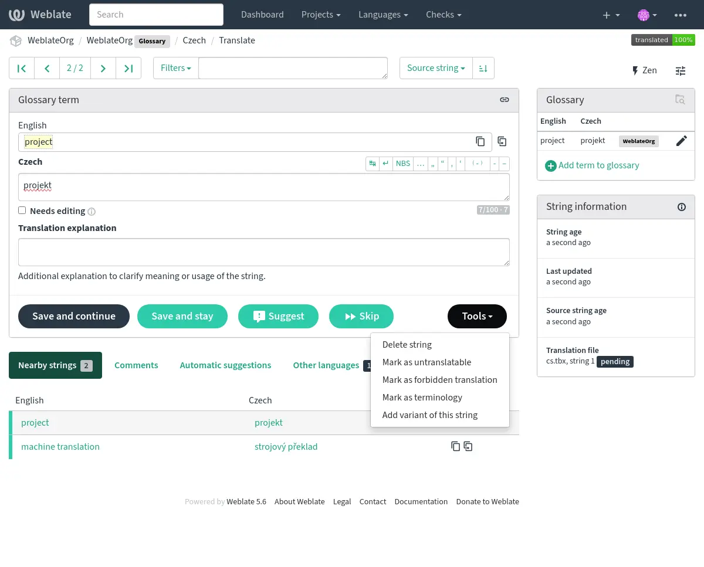Viewport: 704px width, 567px height.
Task: Choose Mark as forbidden translation
Action: [440, 380]
